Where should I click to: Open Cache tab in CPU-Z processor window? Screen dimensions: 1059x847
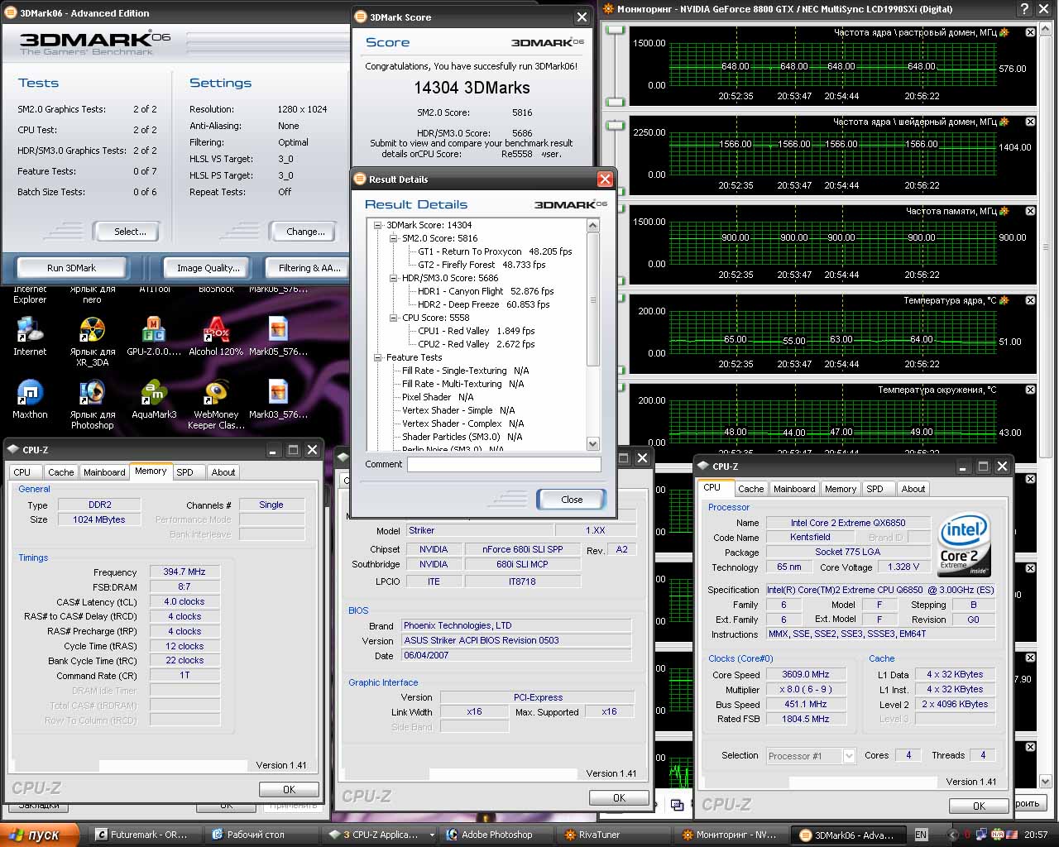tap(750, 489)
